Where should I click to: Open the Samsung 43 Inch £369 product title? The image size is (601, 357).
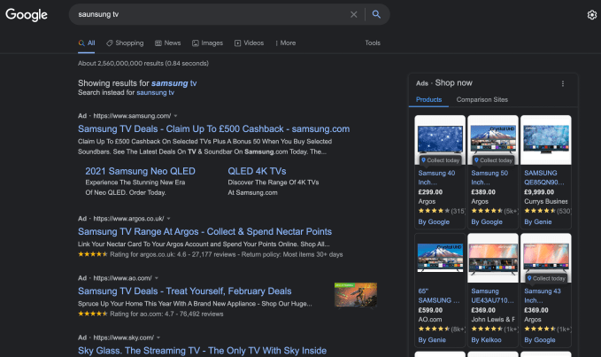point(543,296)
